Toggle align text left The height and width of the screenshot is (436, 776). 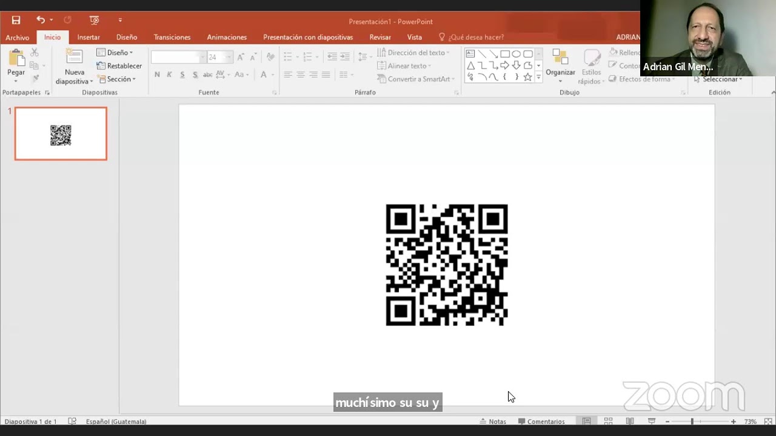coord(288,74)
